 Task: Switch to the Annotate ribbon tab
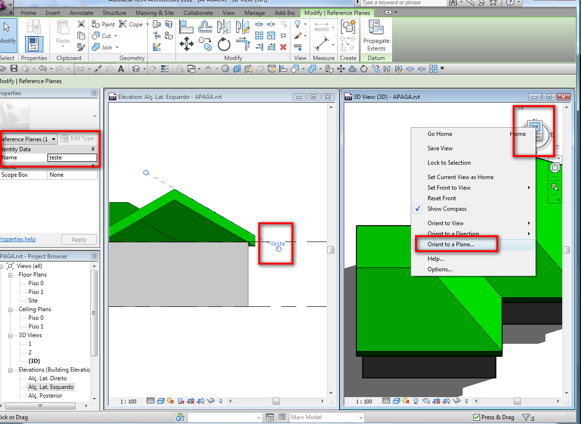click(x=81, y=13)
